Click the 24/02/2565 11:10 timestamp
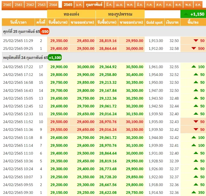 click(x=18, y=153)
